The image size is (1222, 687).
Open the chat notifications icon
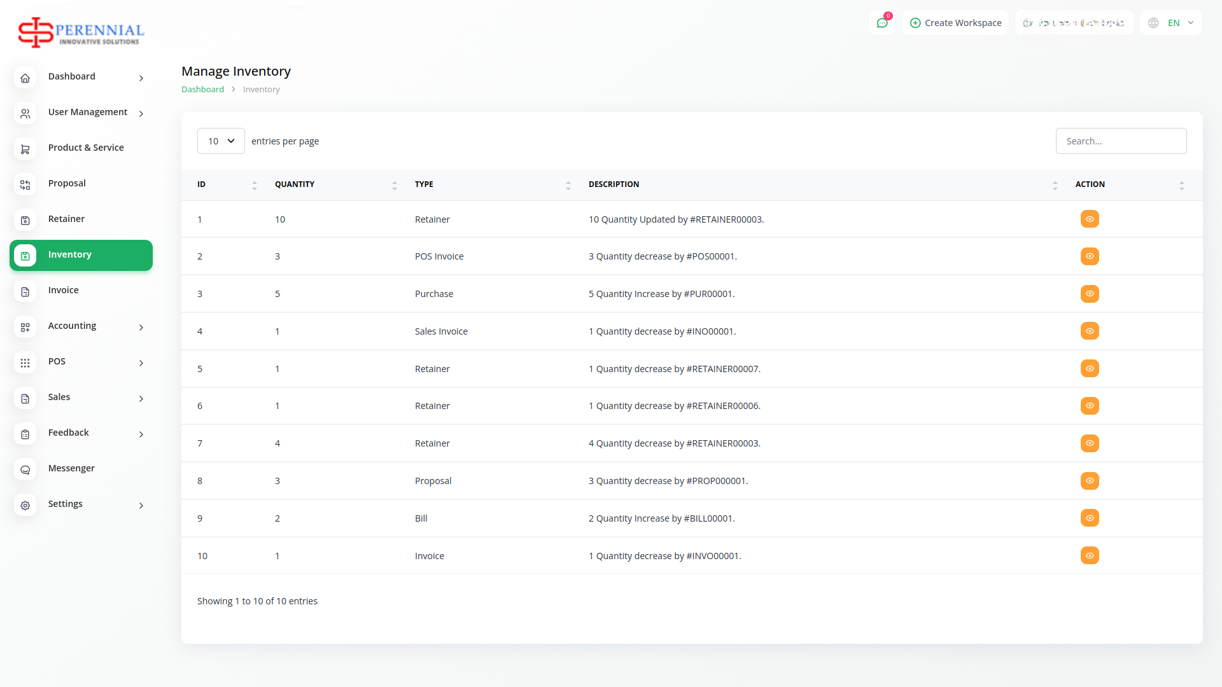pos(882,23)
